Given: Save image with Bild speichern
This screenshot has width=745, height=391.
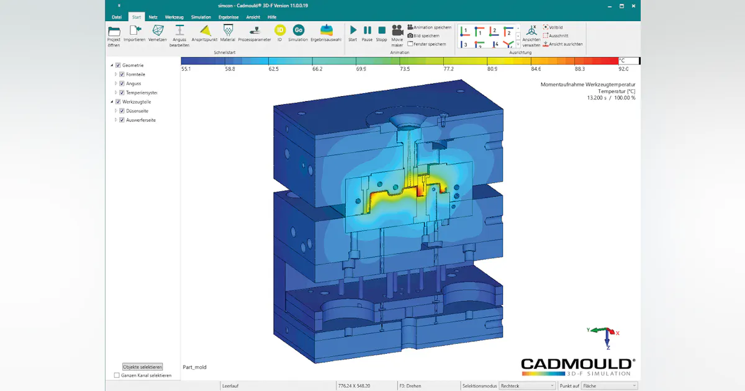Looking at the screenshot, I should [423, 35].
